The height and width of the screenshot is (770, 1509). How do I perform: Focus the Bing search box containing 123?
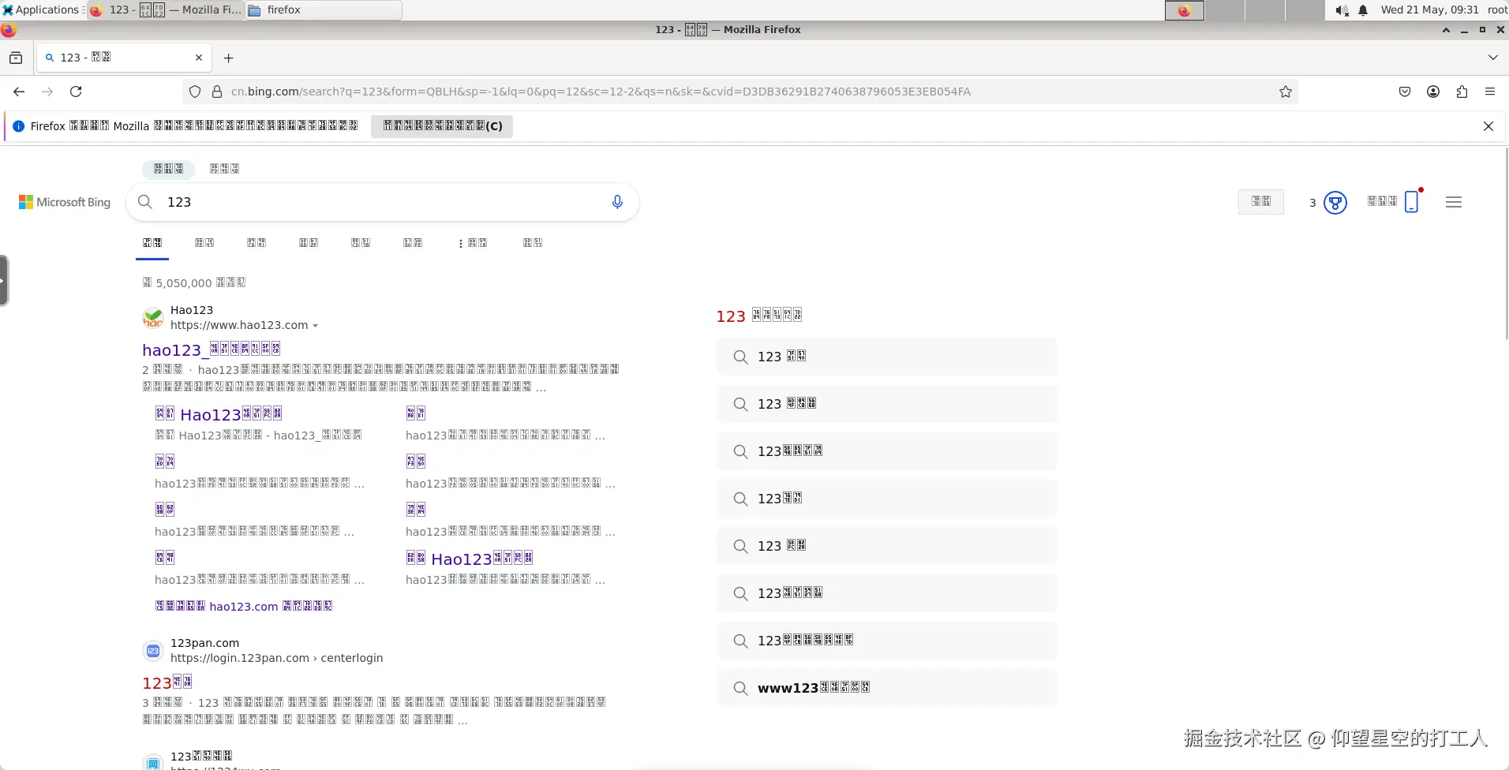(383, 202)
